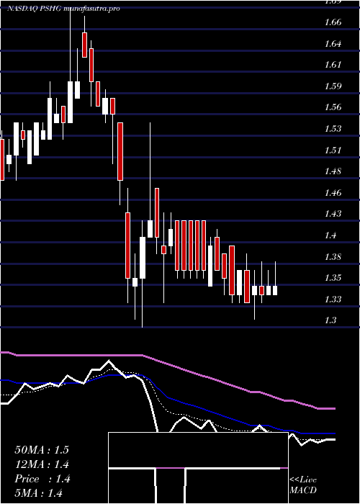360x504 pixels.
Task: Select the large red candle dropping from 1.53
Action: pyautogui.click(x=120, y=151)
